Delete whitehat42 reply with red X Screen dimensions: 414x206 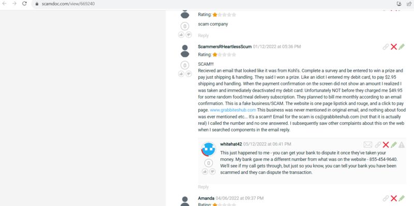386,144
